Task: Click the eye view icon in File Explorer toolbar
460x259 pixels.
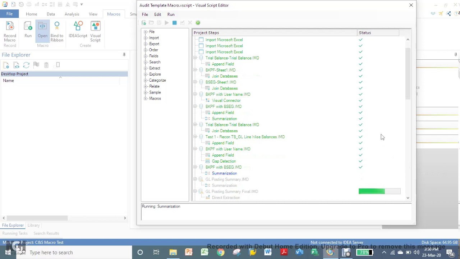Action: pos(16,65)
